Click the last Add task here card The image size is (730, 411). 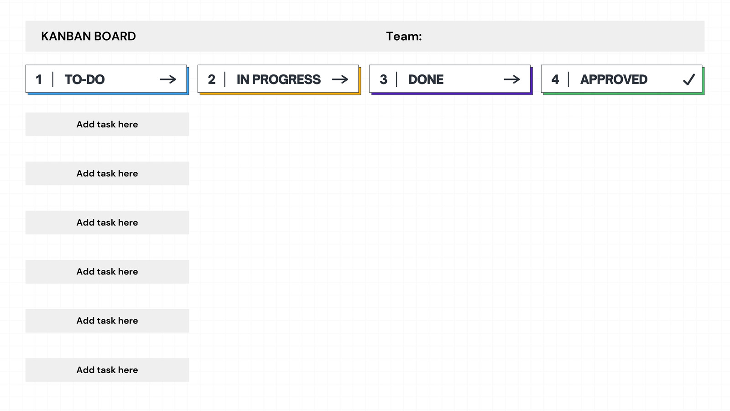click(x=107, y=370)
